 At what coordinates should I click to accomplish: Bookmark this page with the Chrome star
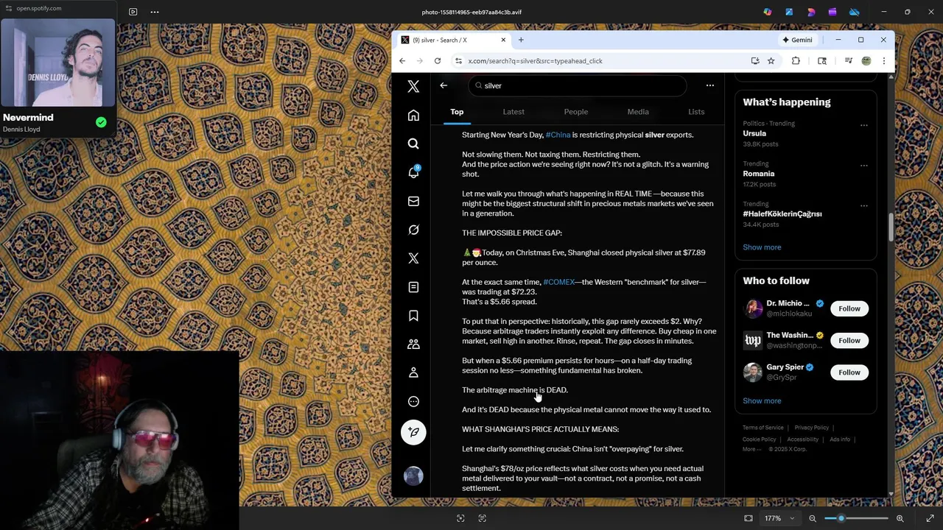point(771,61)
